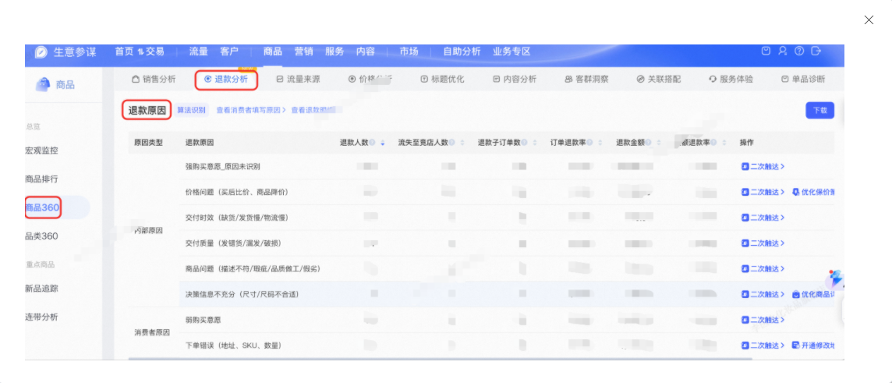This screenshot has height=383, width=892.
Task: Switch to the 单品诊断 tab
Action: [803, 80]
